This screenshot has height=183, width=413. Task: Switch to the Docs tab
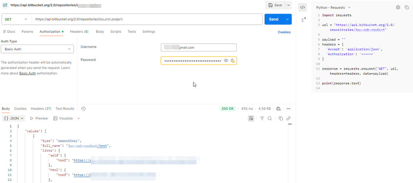[9, 31]
